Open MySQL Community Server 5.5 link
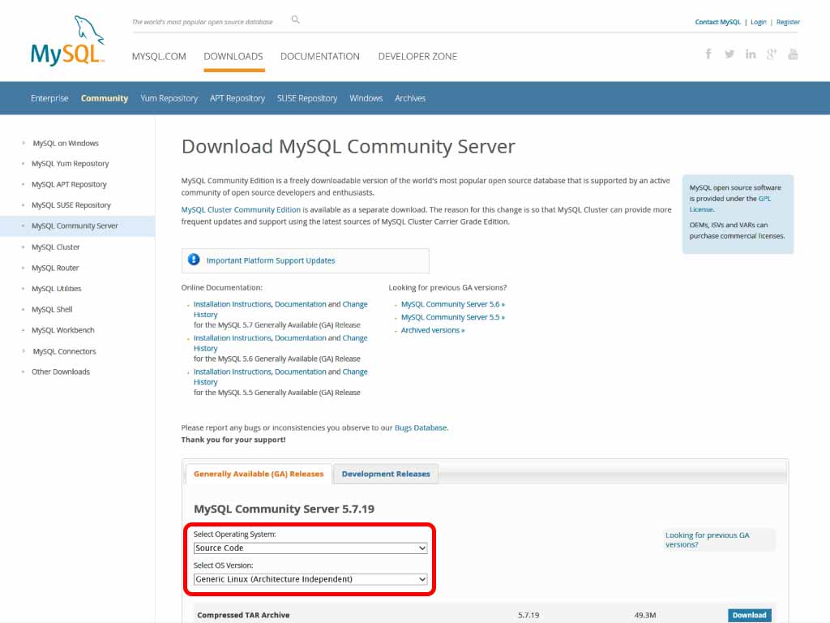This screenshot has height=623, width=830. pos(452,317)
